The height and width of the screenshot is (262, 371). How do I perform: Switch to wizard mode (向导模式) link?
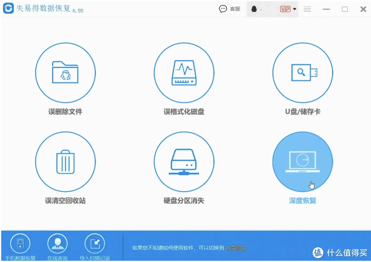(x=236, y=248)
